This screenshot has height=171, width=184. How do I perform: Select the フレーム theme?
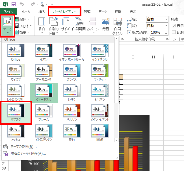point(44,113)
